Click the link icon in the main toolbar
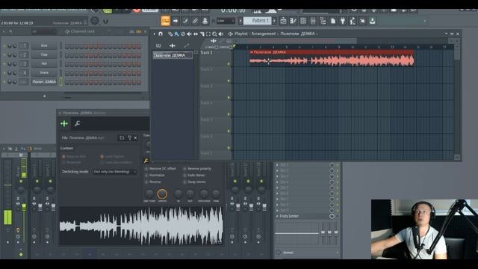 (x=195, y=21)
